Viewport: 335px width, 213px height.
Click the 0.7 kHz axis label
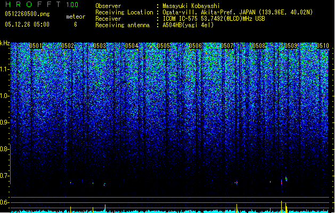(4, 176)
